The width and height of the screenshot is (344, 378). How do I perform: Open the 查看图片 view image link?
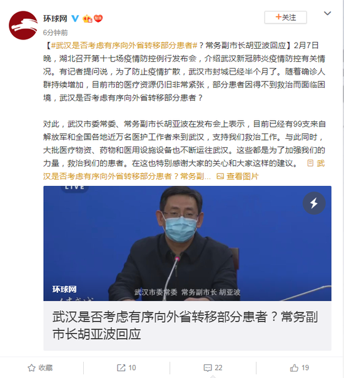[242, 176]
